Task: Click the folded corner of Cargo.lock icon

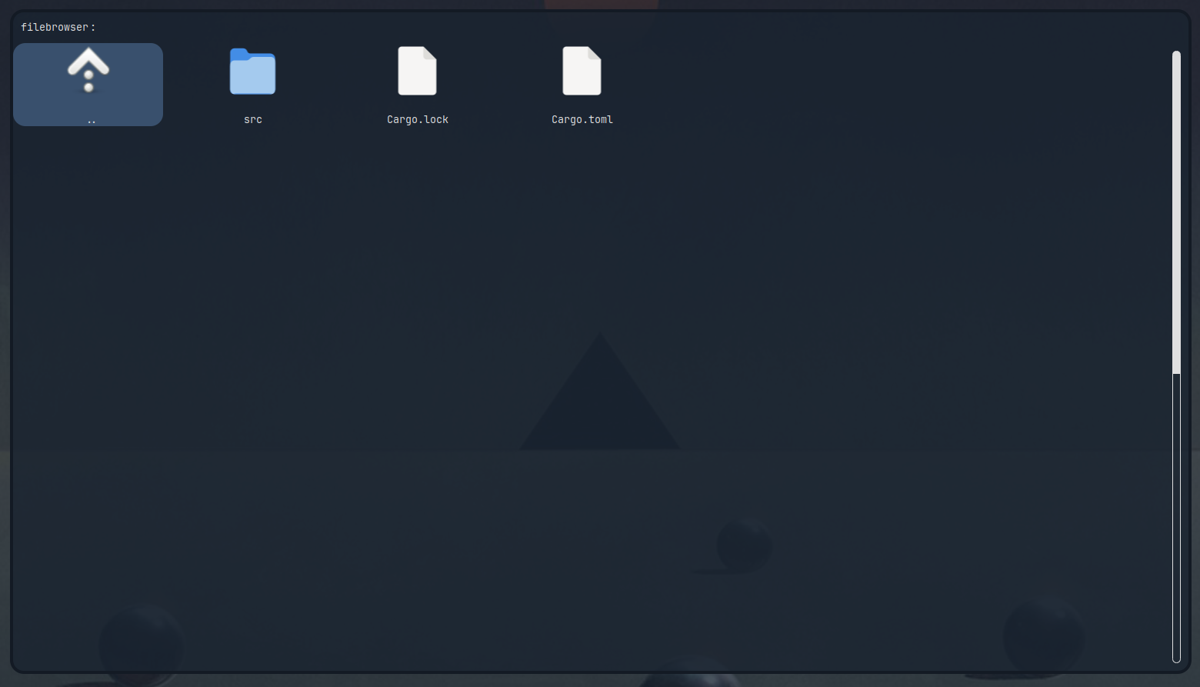Action: [430, 53]
